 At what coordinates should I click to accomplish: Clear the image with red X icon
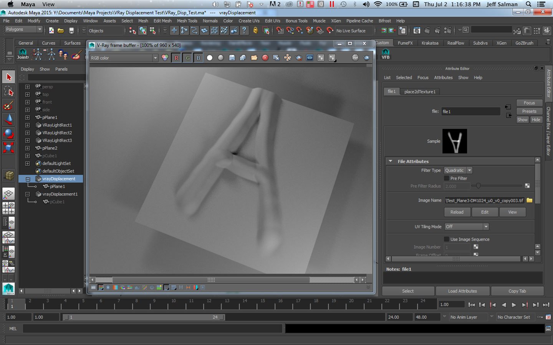pyautogui.click(x=265, y=58)
